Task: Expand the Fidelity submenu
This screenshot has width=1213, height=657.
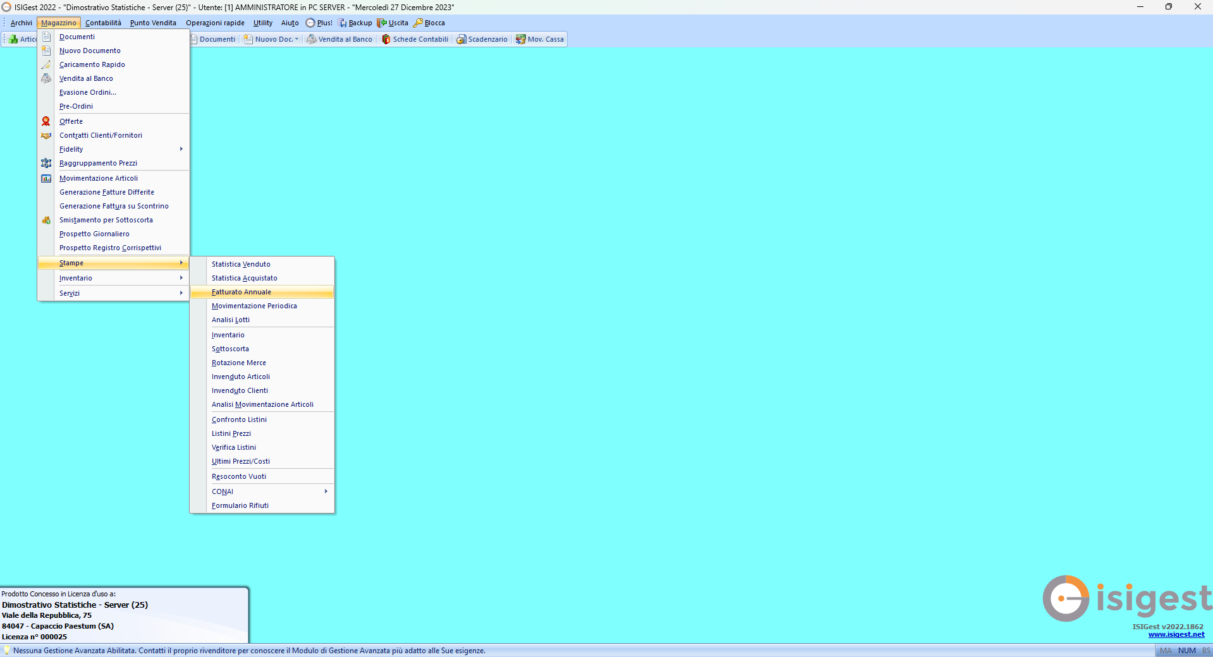Action: 181,149
